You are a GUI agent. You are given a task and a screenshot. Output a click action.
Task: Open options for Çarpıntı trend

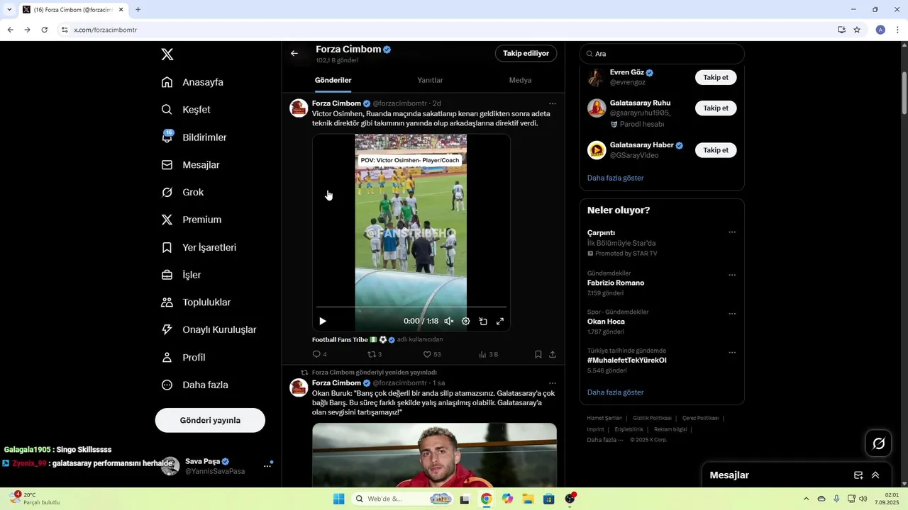pos(732,232)
